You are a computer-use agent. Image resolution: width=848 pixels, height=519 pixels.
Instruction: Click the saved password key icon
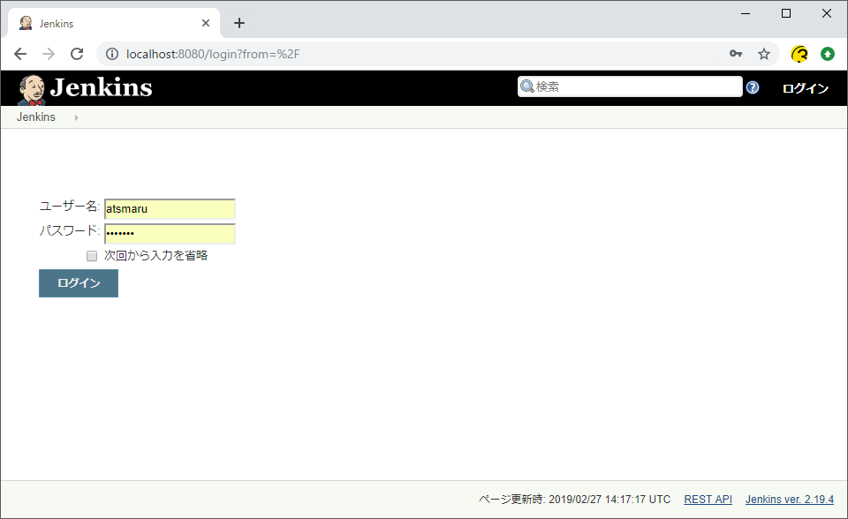(736, 54)
